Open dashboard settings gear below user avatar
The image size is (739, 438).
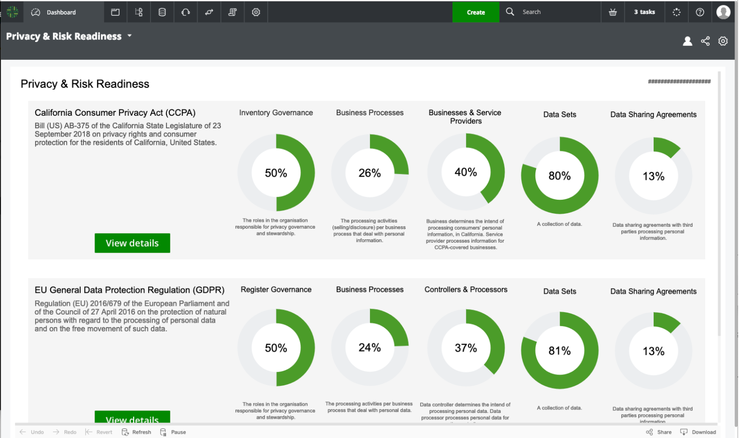click(x=723, y=41)
